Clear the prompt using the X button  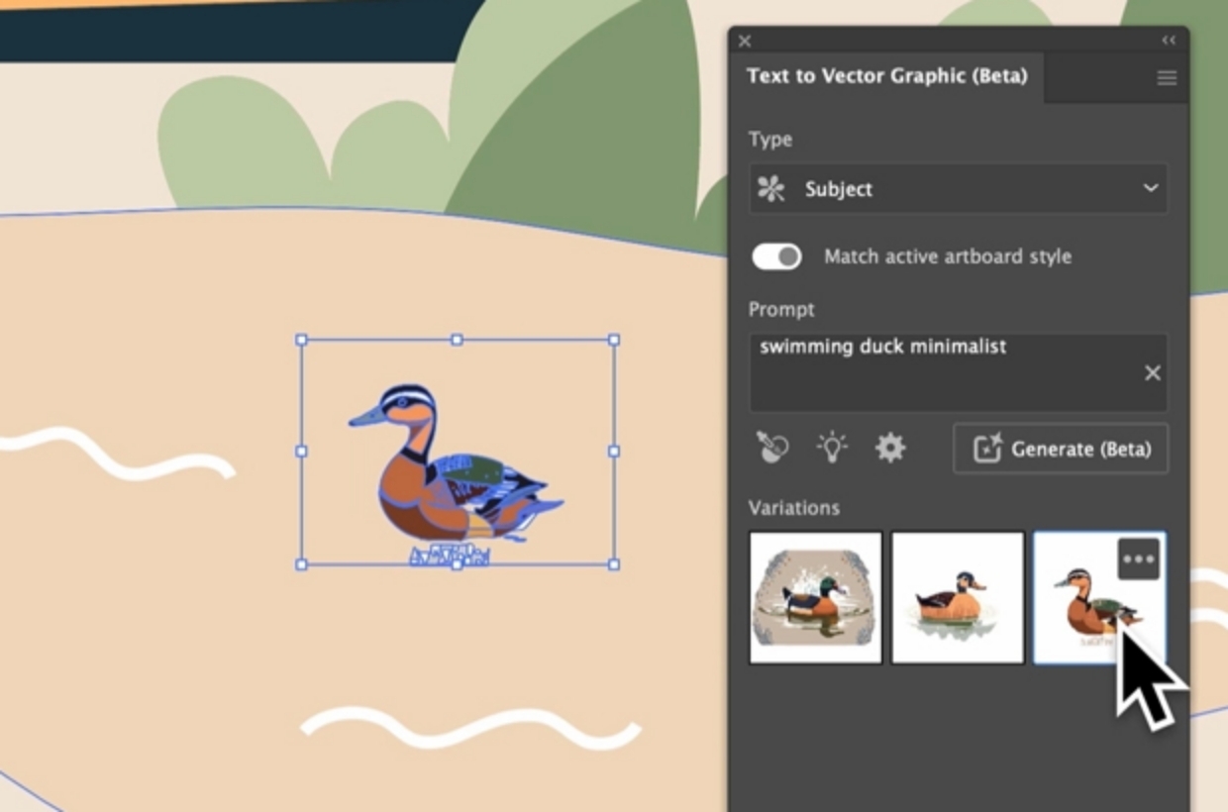pyautogui.click(x=1152, y=372)
